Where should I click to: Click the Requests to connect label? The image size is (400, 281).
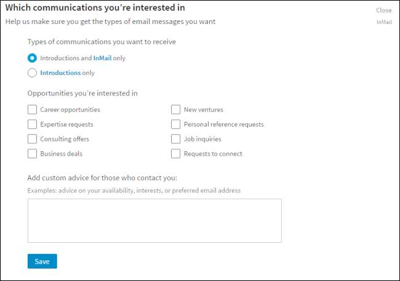point(213,154)
